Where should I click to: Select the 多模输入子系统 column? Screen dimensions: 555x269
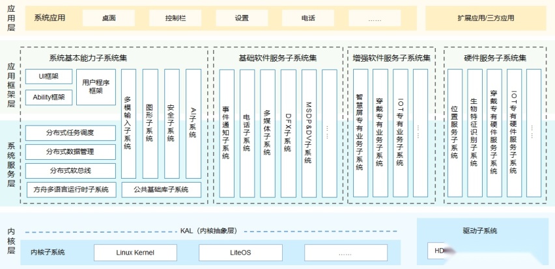[128, 123]
